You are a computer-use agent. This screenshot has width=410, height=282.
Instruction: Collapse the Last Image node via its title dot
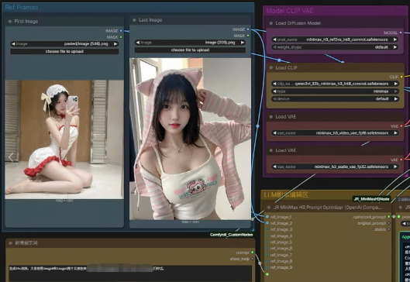pyautogui.click(x=134, y=20)
